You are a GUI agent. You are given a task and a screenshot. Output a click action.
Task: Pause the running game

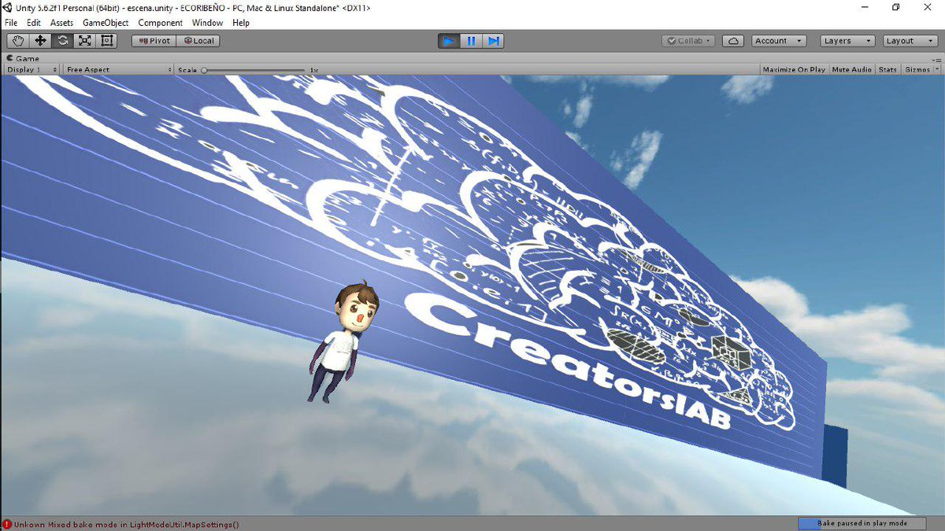[471, 41]
